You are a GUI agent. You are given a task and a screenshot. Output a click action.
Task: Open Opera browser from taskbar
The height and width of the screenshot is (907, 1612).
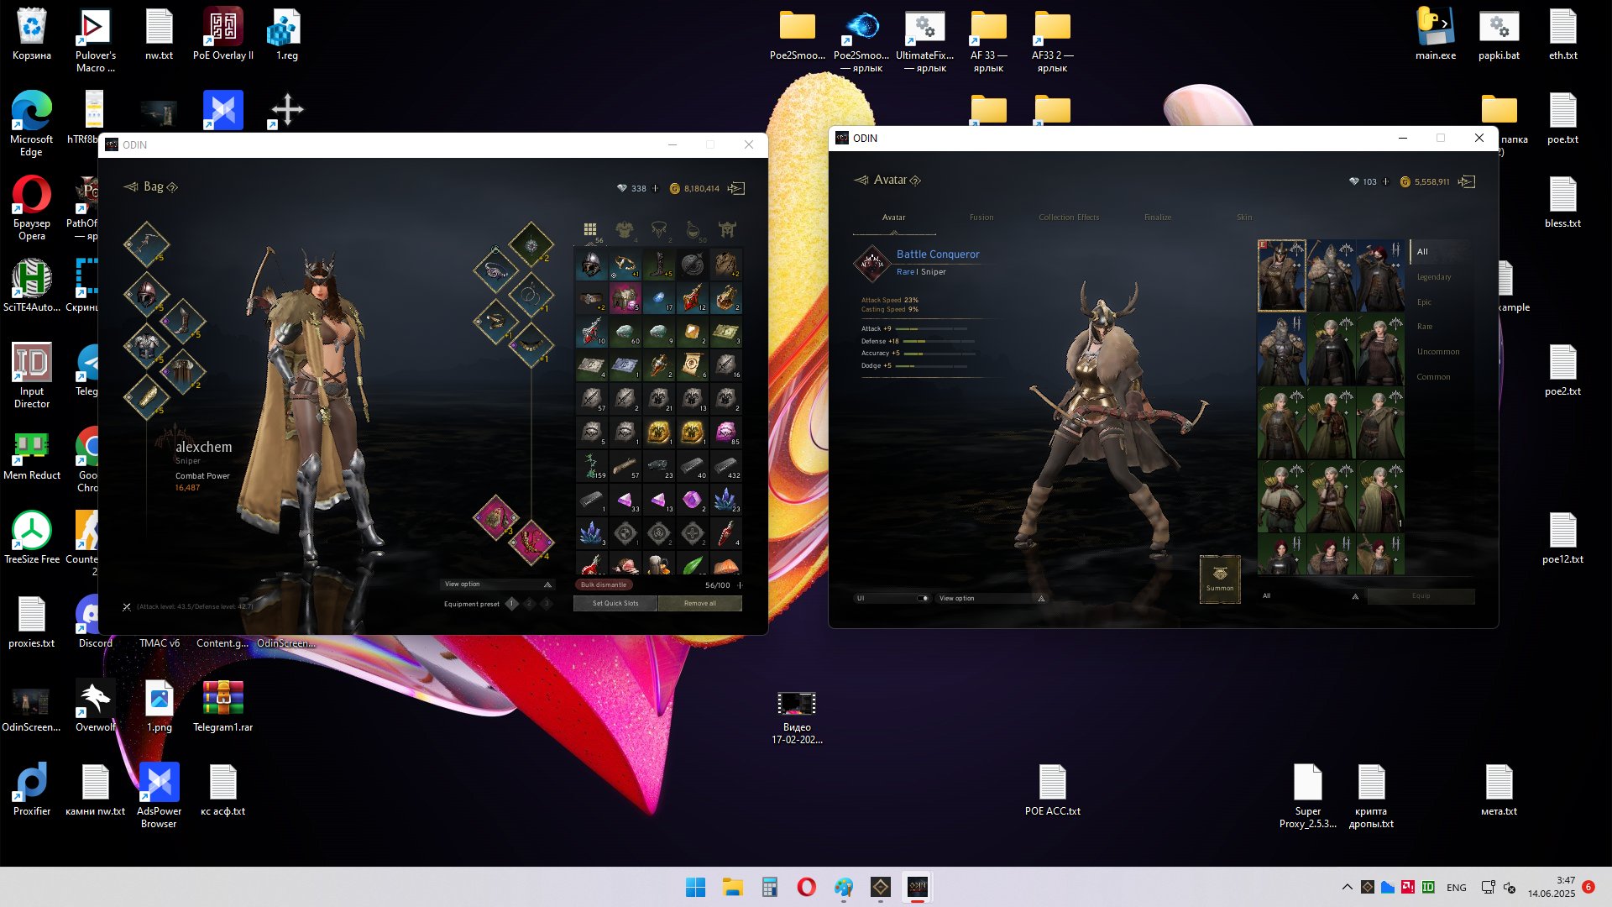[x=806, y=888]
